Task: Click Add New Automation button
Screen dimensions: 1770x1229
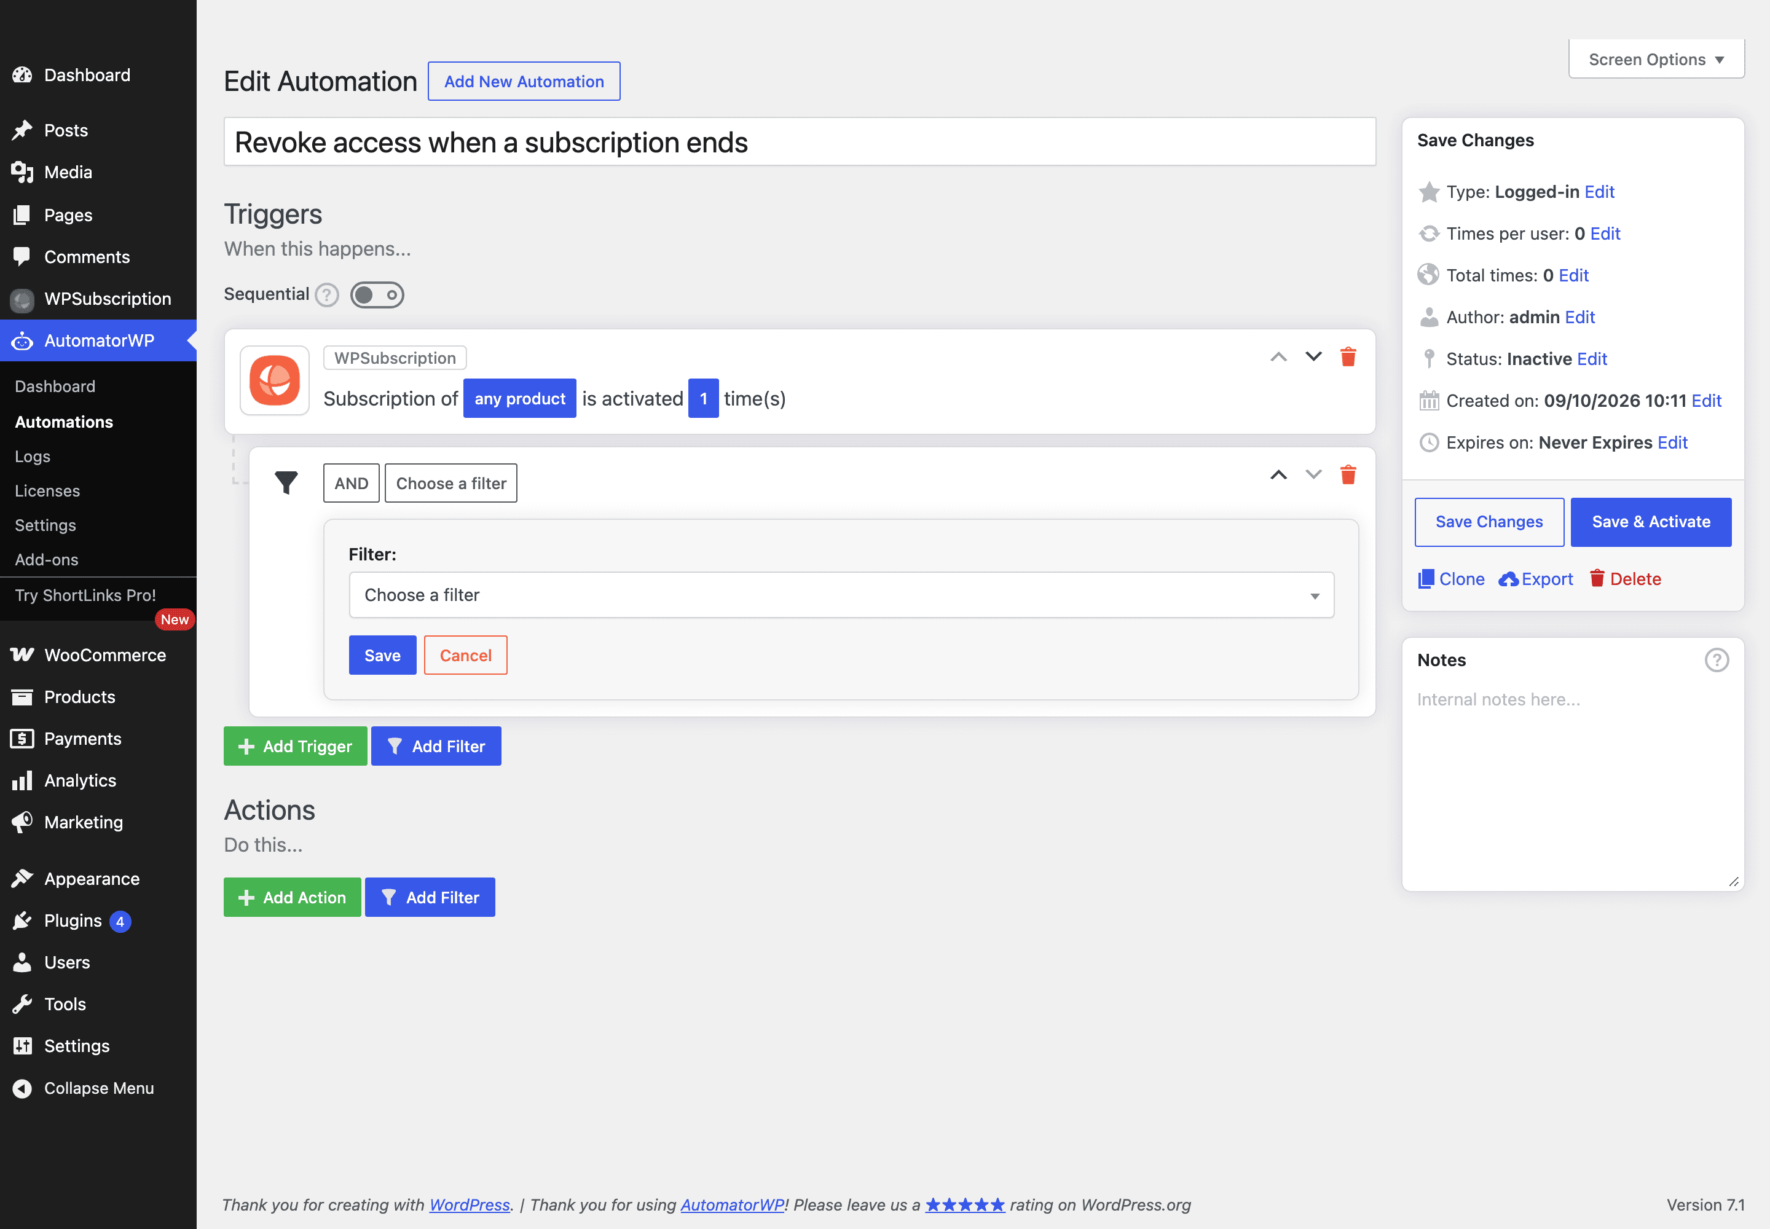Action: pos(524,82)
